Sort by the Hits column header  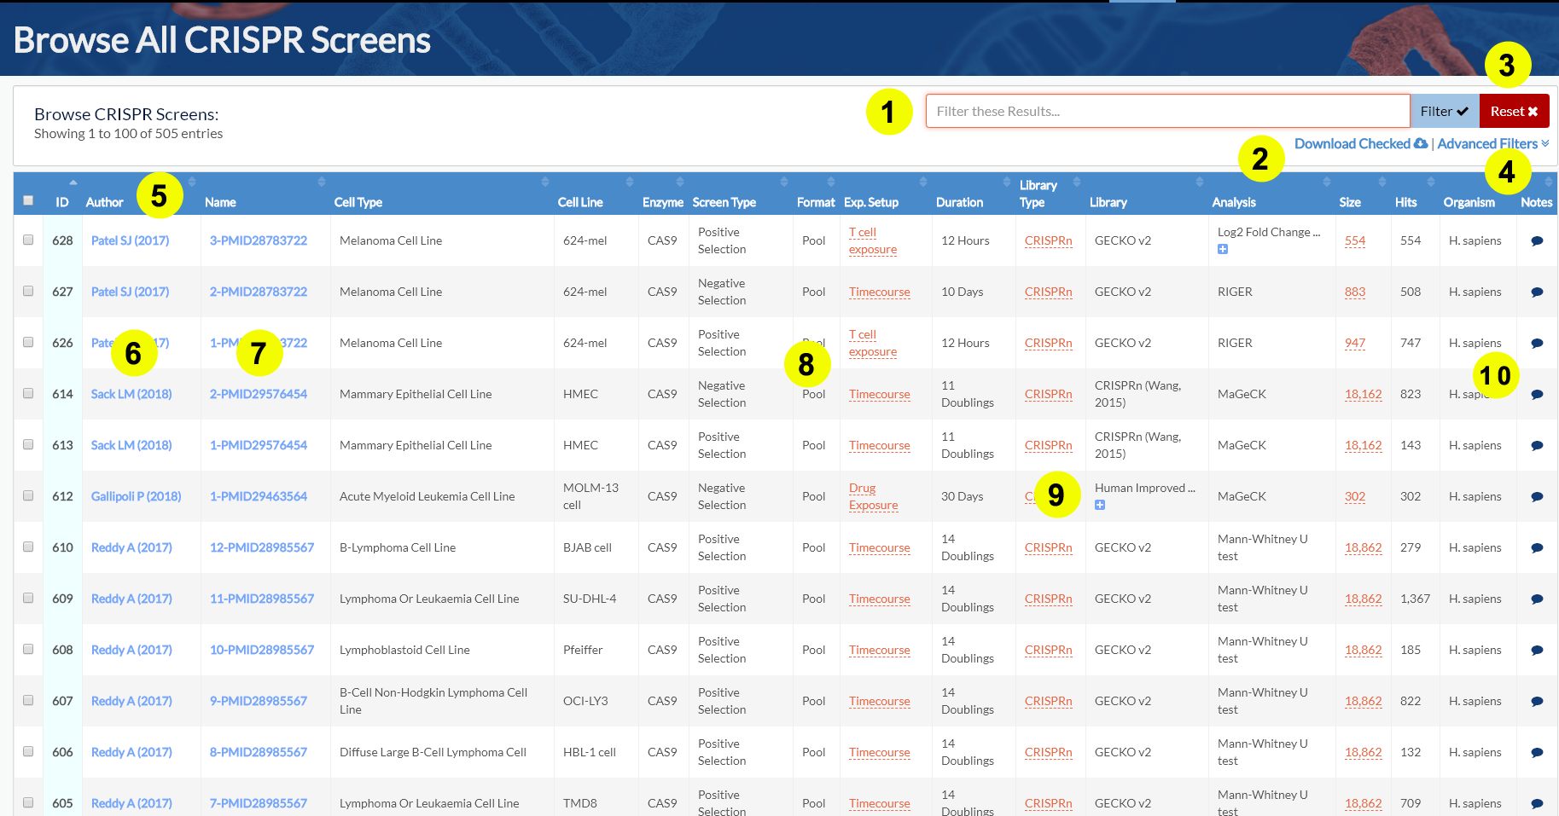pos(1405,202)
